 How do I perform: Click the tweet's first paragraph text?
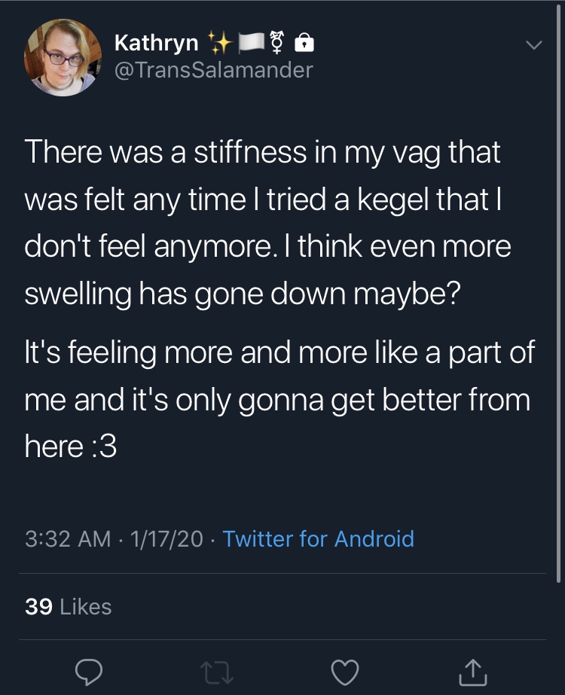(x=268, y=223)
